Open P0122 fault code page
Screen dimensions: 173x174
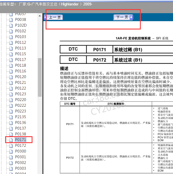pyautogui.click(x=21, y=88)
